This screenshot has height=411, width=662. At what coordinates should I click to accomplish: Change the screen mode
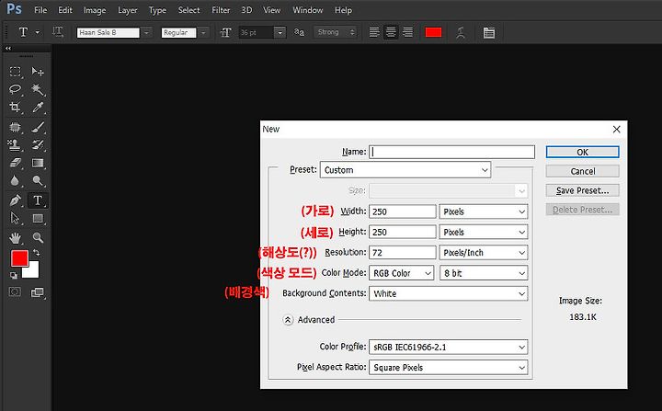click(x=38, y=291)
